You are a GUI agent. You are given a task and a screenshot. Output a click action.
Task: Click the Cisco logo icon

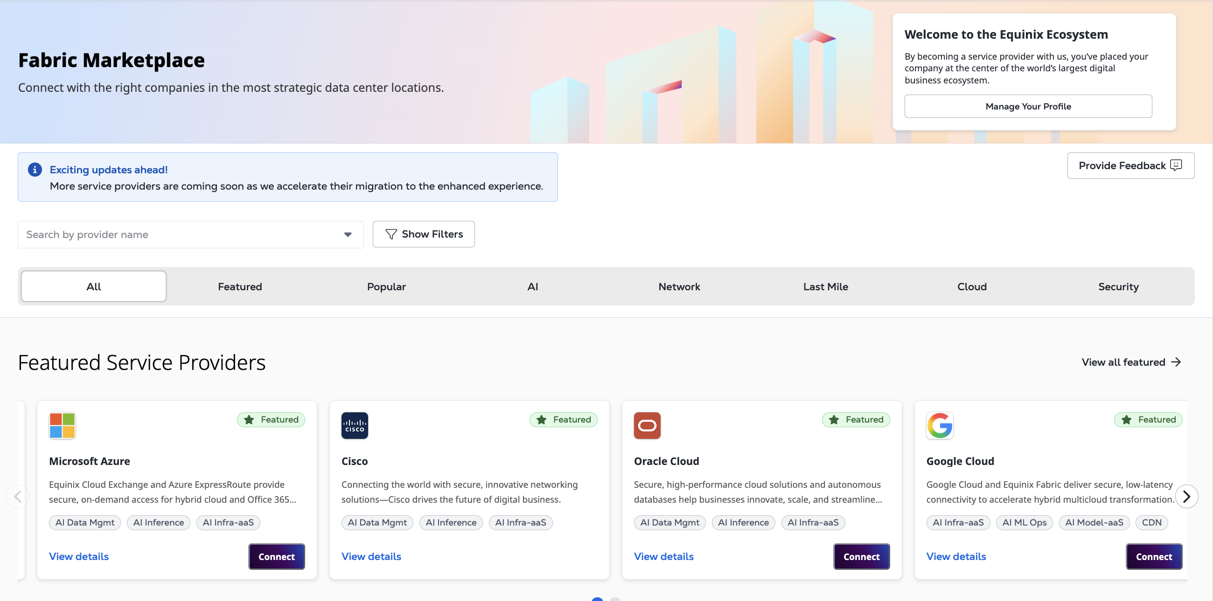tap(355, 425)
